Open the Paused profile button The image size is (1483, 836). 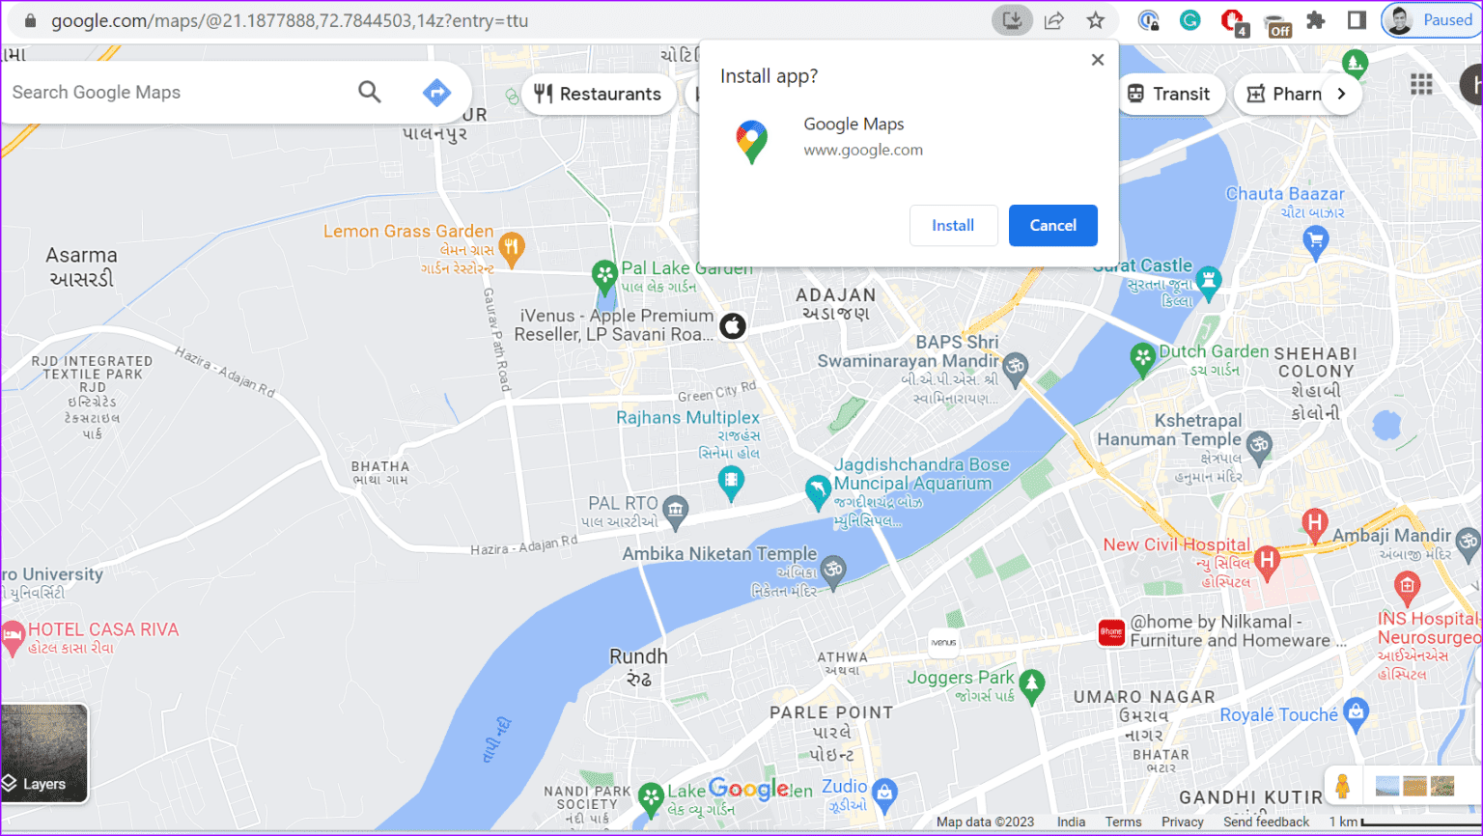click(1430, 20)
